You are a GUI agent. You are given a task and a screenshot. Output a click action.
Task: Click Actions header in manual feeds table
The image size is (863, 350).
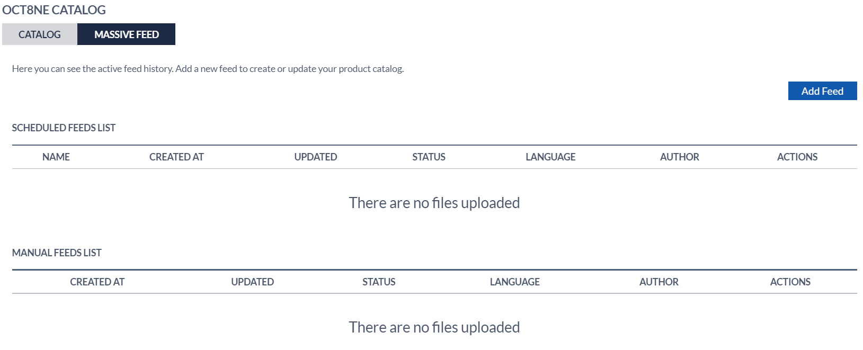point(790,282)
